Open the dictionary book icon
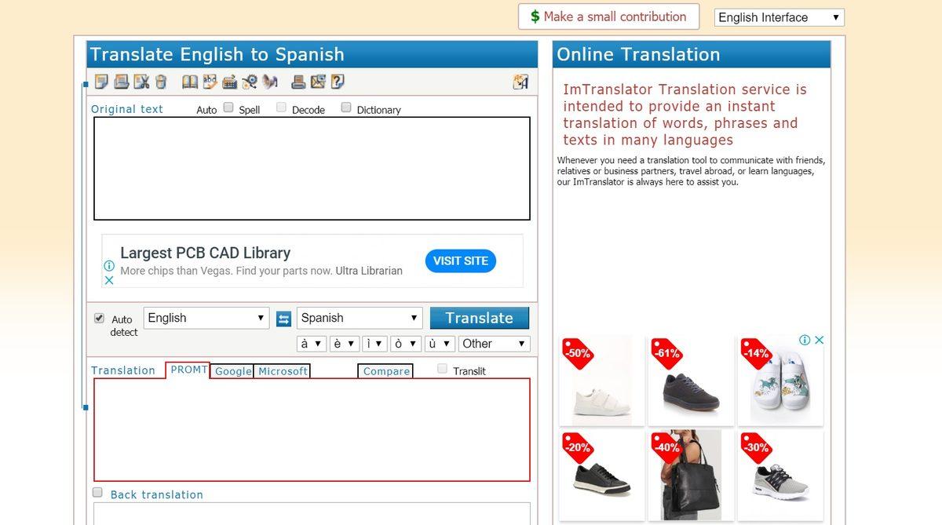This screenshot has width=942, height=525. coord(190,82)
